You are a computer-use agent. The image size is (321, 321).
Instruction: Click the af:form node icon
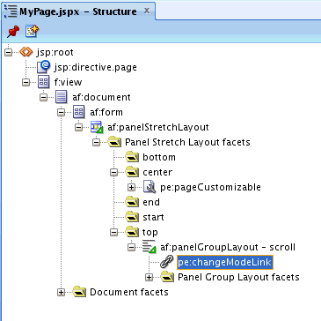pos(79,112)
